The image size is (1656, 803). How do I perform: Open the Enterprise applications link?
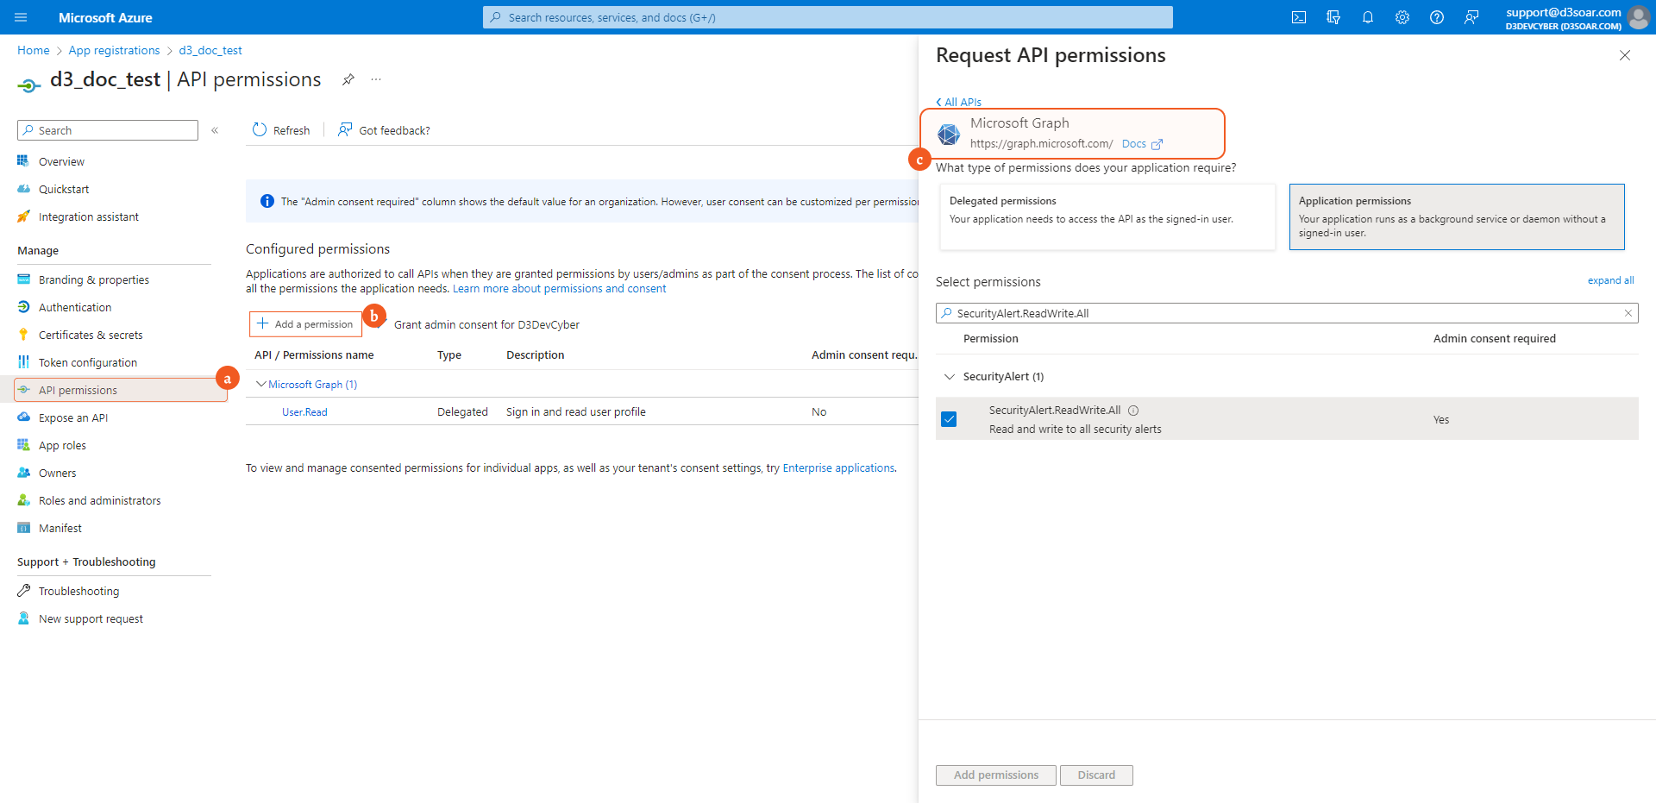837,468
